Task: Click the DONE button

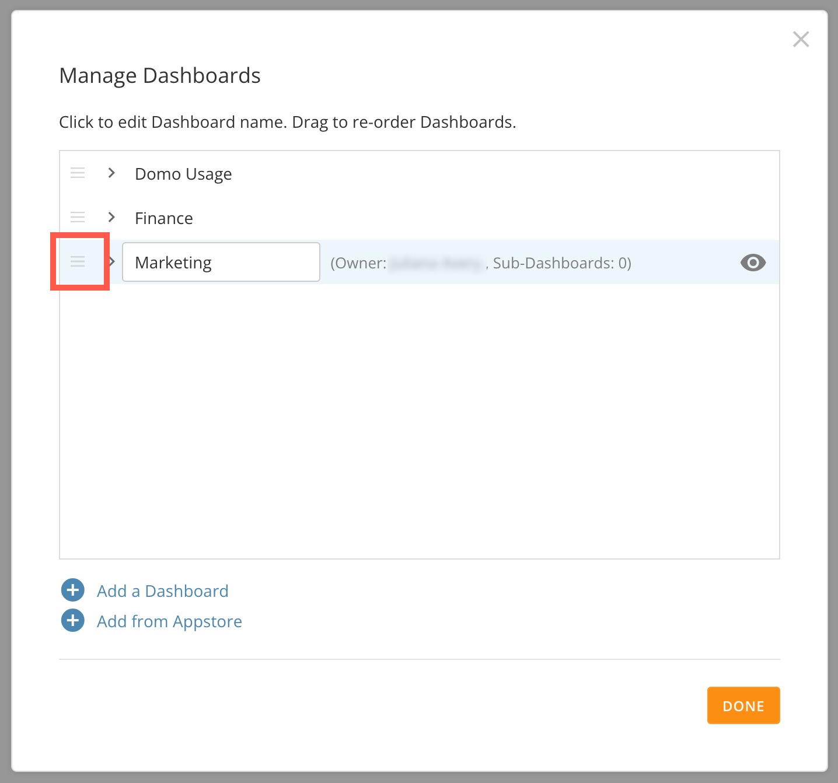Action: pos(743,705)
